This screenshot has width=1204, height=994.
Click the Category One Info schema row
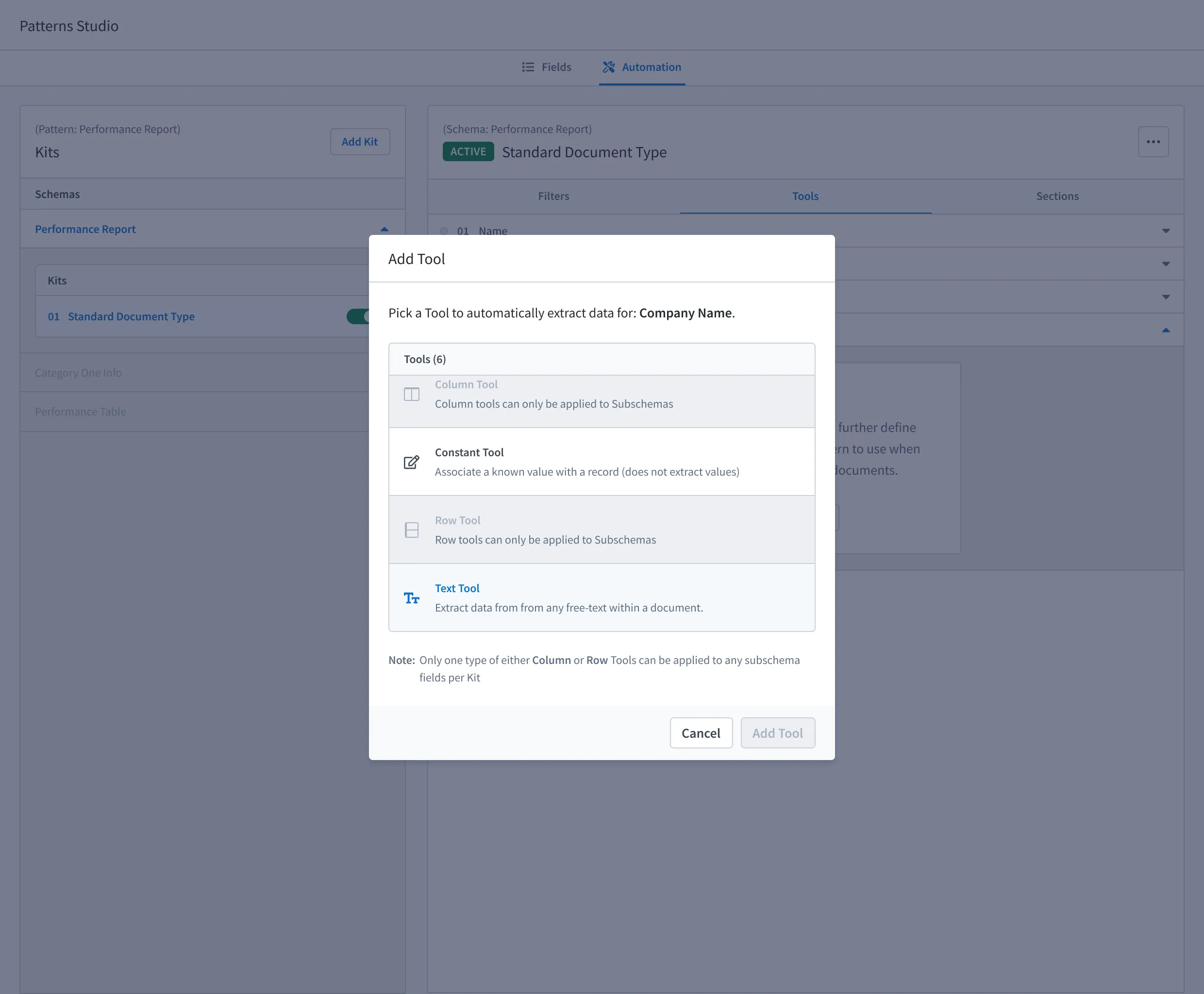click(x=194, y=373)
